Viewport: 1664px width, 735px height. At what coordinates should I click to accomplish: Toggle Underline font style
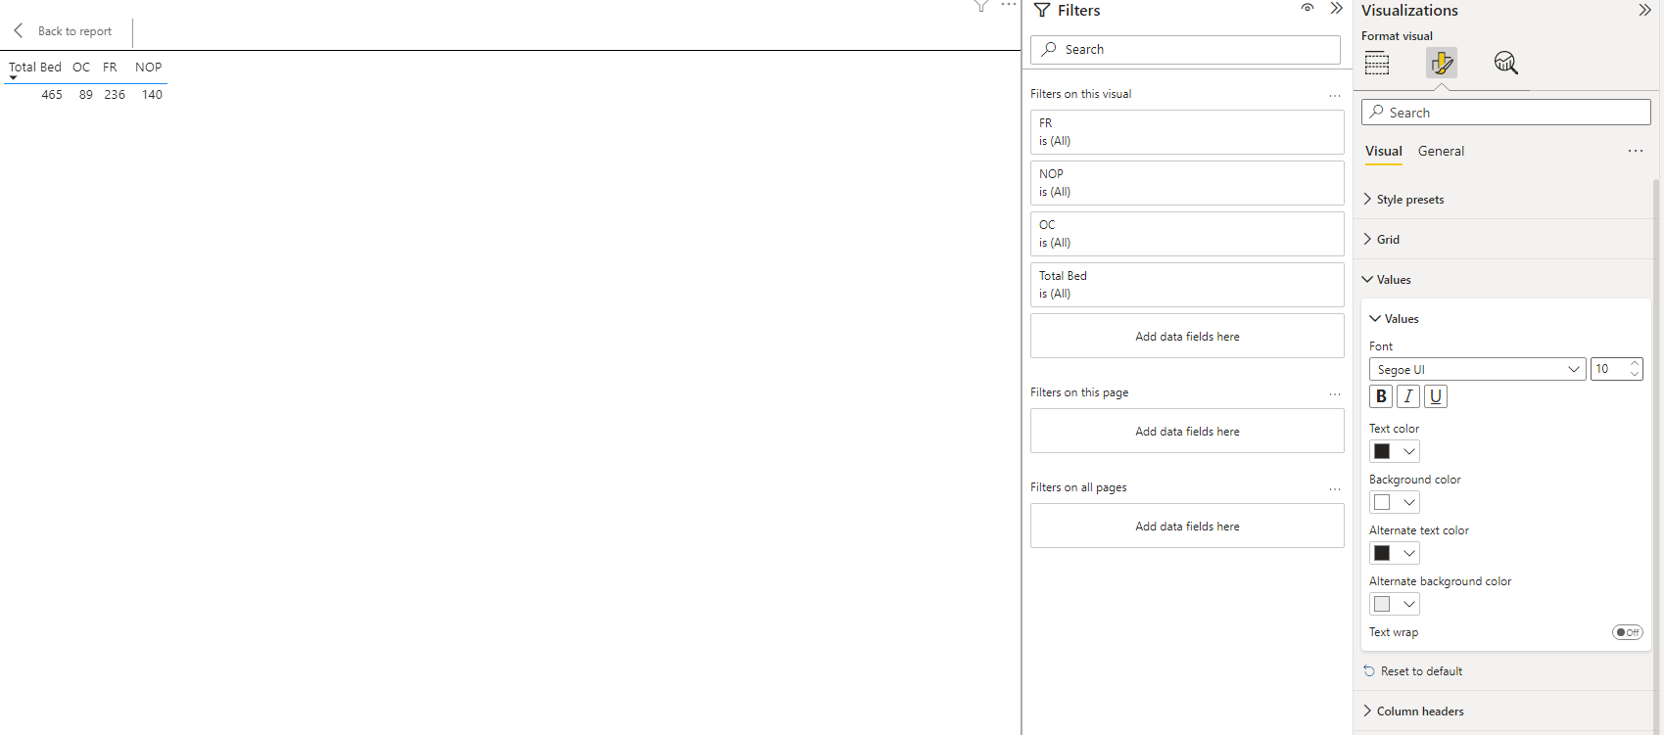(1436, 396)
